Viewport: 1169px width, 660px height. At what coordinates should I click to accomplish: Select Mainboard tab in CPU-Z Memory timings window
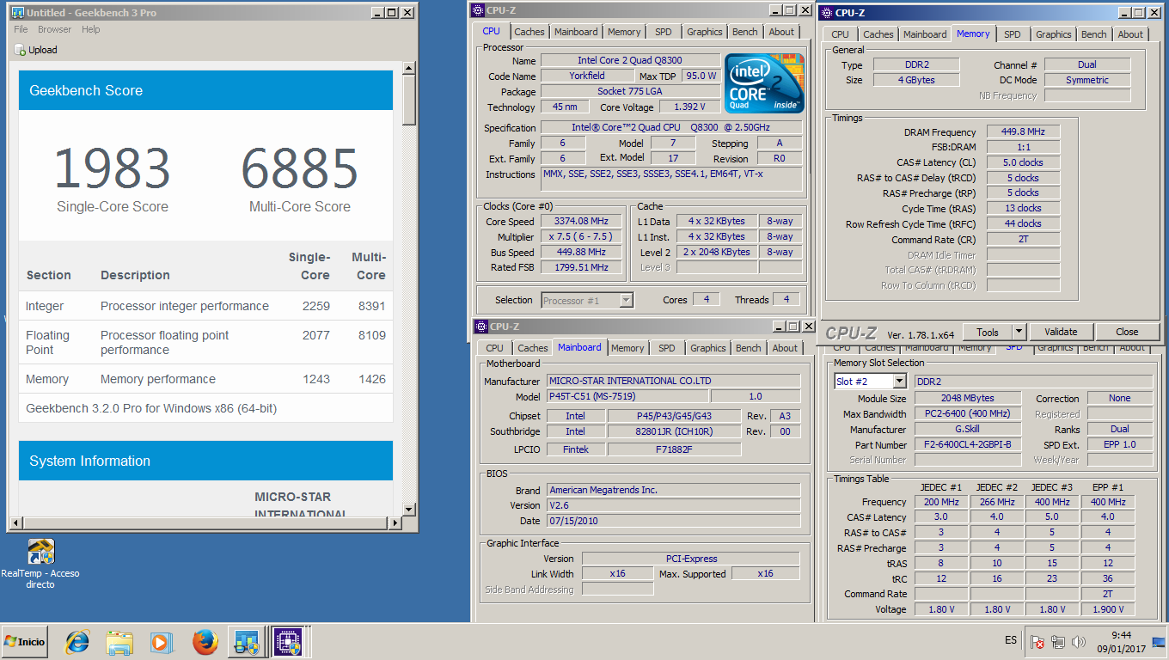925,34
